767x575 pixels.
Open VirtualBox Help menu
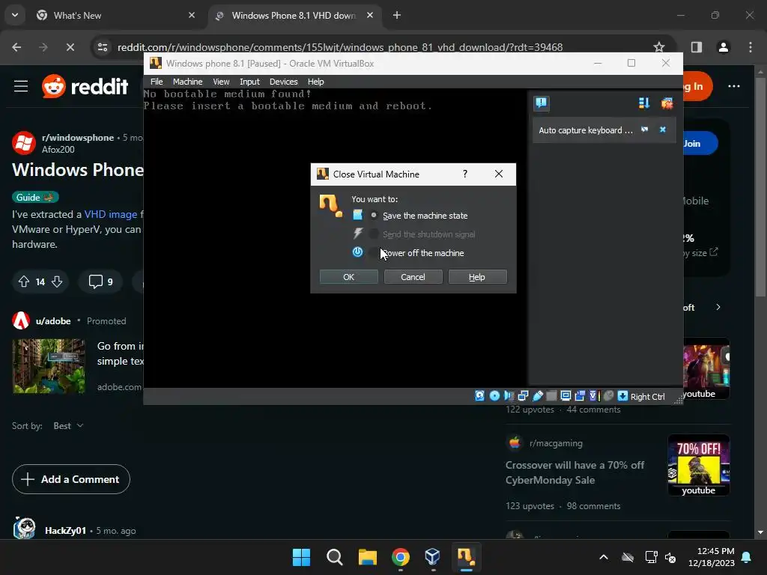pyautogui.click(x=315, y=82)
